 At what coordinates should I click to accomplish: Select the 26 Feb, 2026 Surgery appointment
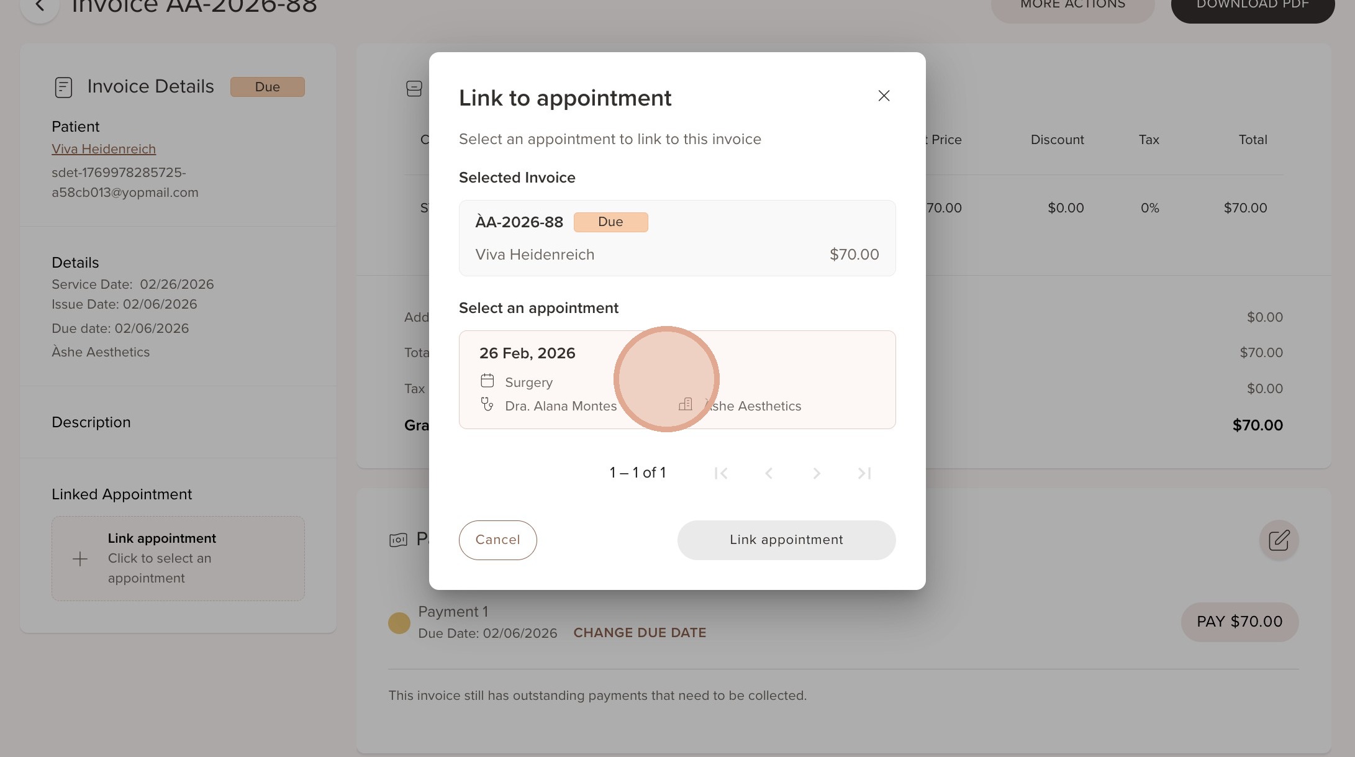tap(677, 379)
